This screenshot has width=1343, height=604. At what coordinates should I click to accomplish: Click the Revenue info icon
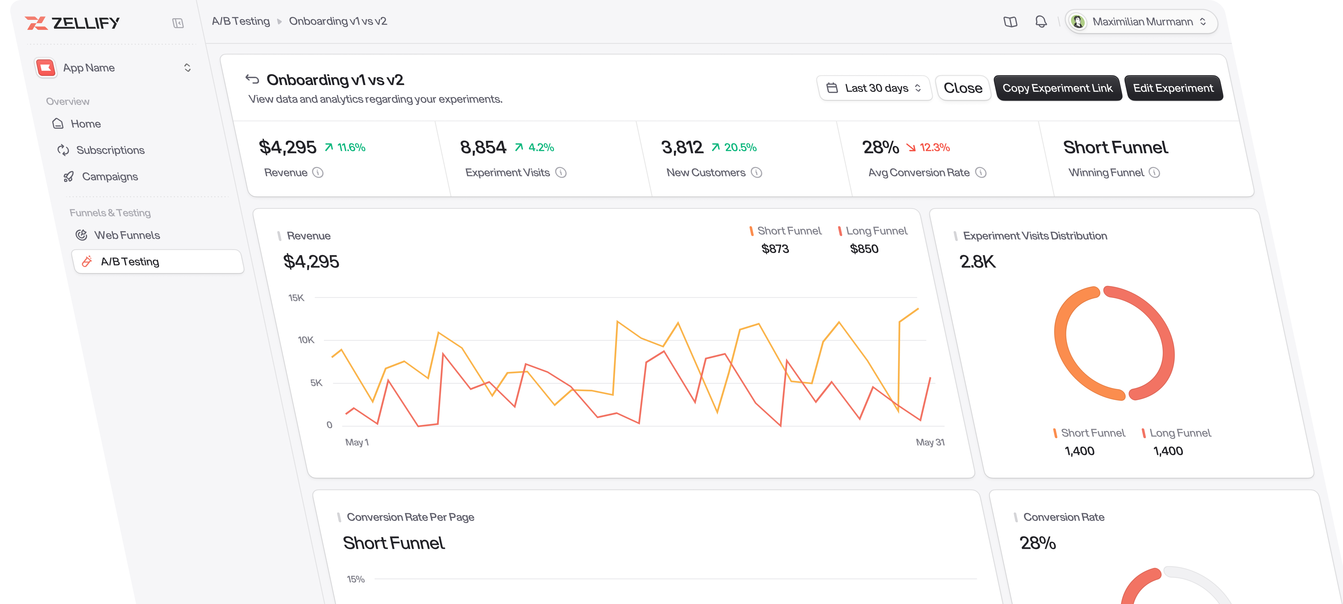(x=318, y=173)
